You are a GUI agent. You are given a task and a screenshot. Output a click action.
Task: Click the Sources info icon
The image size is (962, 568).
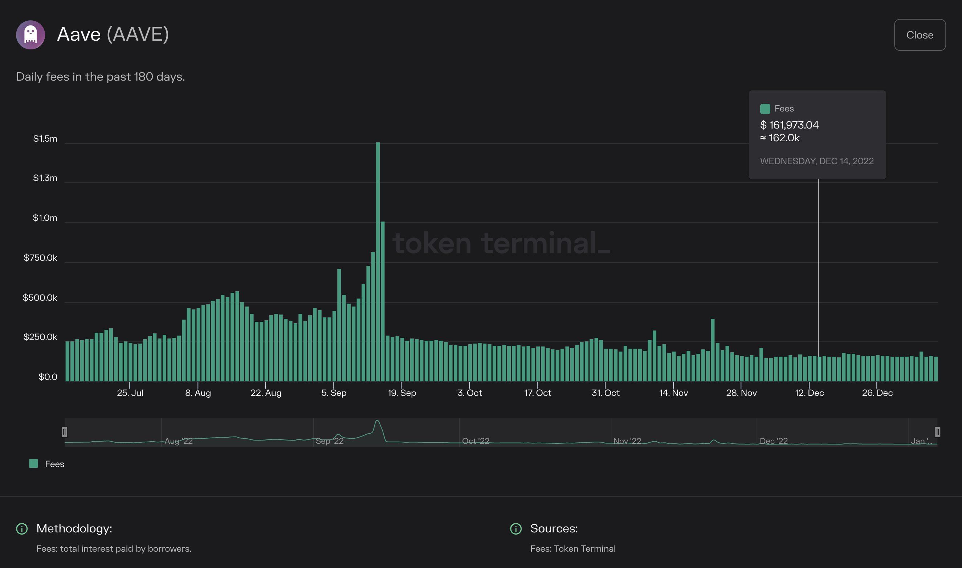[515, 528]
